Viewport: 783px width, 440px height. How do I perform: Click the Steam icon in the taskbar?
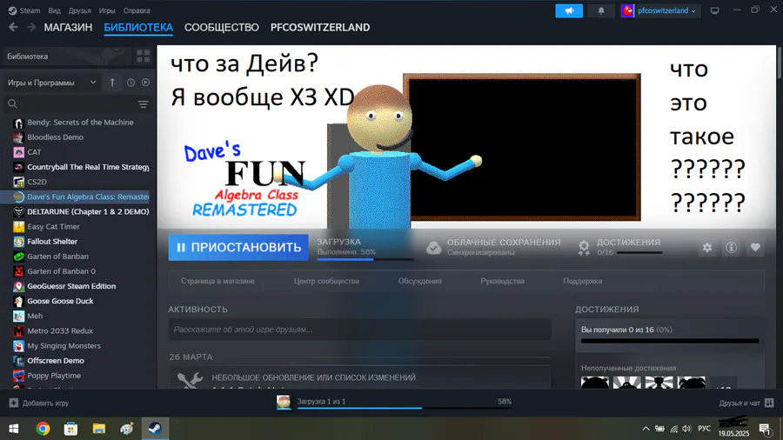155,429
